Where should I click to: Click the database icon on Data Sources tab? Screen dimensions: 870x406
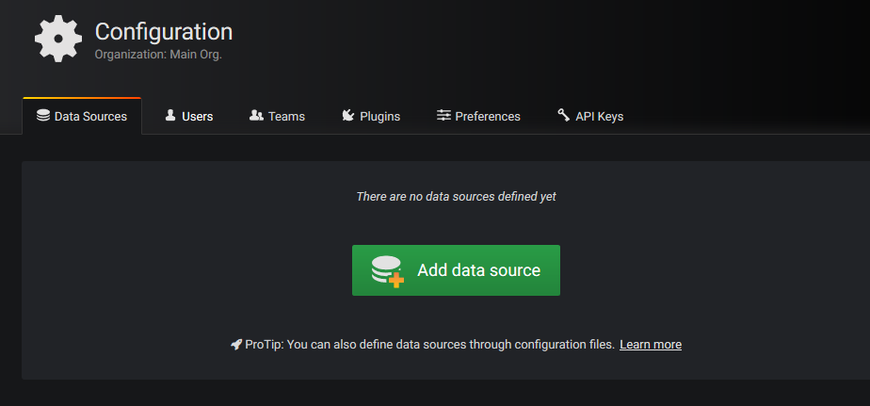tap(43, 116)
